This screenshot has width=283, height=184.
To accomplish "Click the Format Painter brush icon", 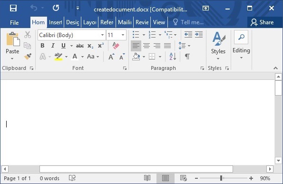I will [x=28, y=57].
